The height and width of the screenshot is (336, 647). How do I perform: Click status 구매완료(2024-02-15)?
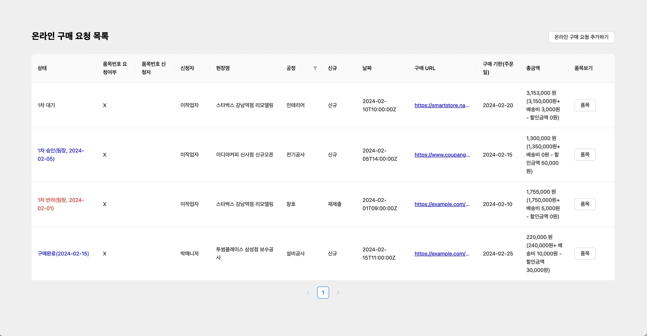[63, 254]
